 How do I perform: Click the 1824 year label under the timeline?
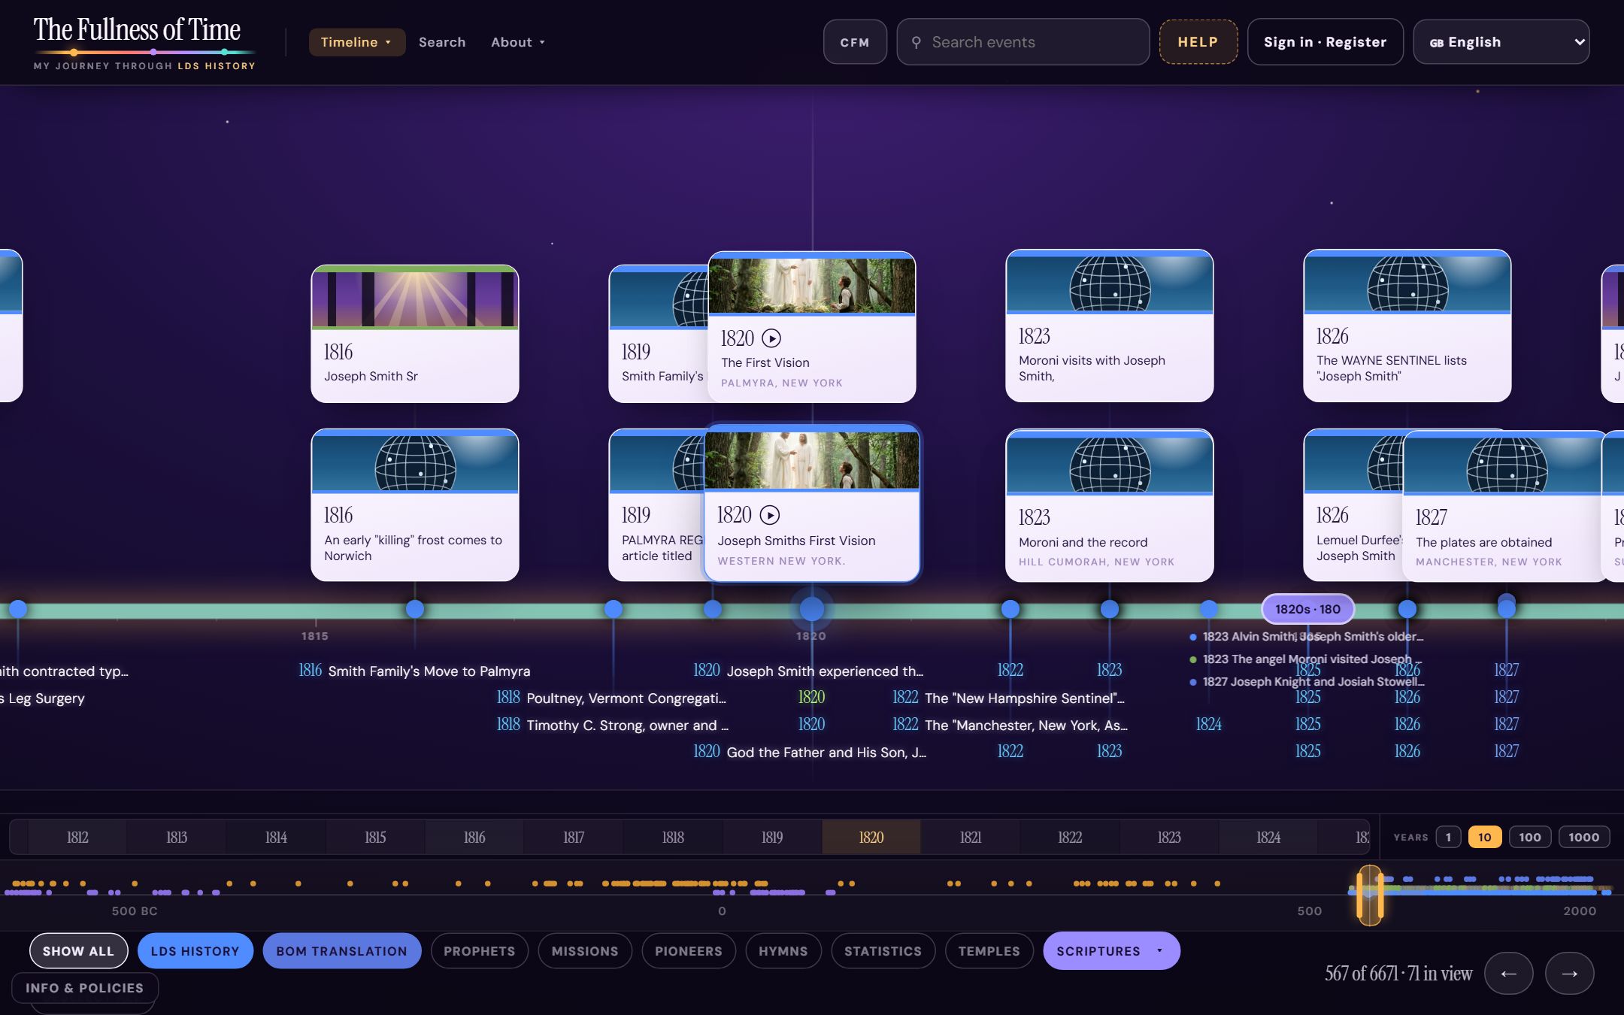click(x=1208, y=724)
